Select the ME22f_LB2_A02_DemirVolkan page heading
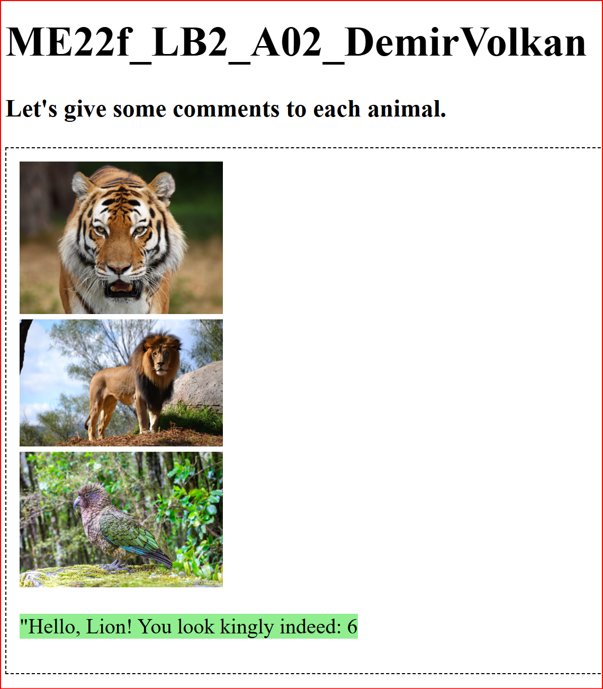Viewport: 603px width, 689px height. click(x=296, y=42)
